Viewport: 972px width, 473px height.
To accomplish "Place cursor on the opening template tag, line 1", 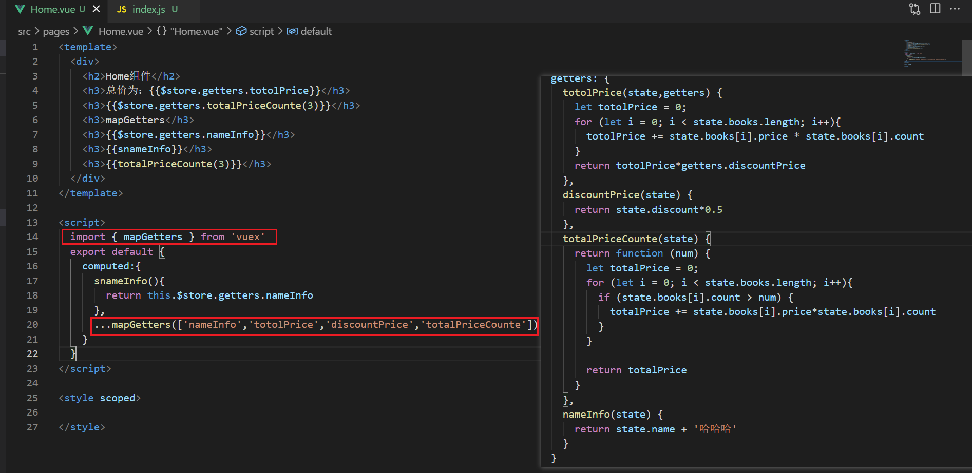I will coord(88,47).
